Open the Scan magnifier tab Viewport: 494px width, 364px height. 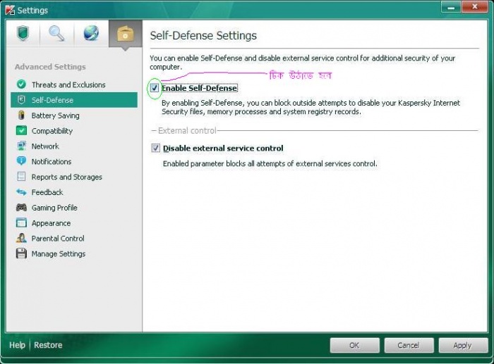pyautogui.click(x=56, y=34)
